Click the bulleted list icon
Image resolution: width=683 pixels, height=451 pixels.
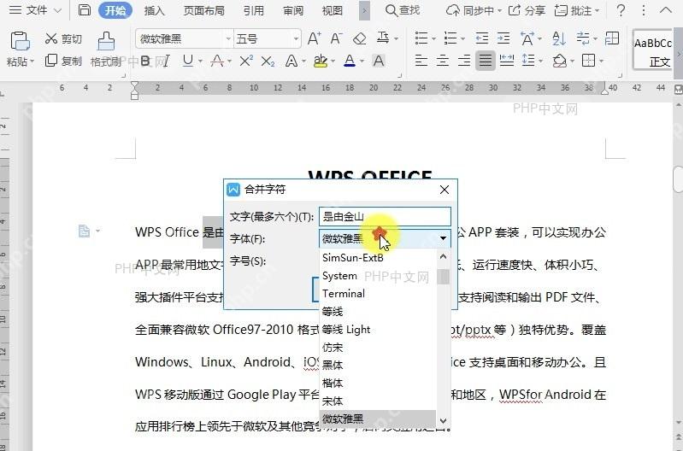(421, 38)
